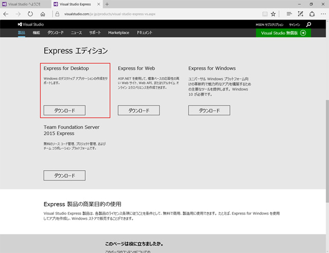Image resolution: width=329 pixels, height=253 pixels.
Task: Open the web note pen icon
Action: point(300,14)
